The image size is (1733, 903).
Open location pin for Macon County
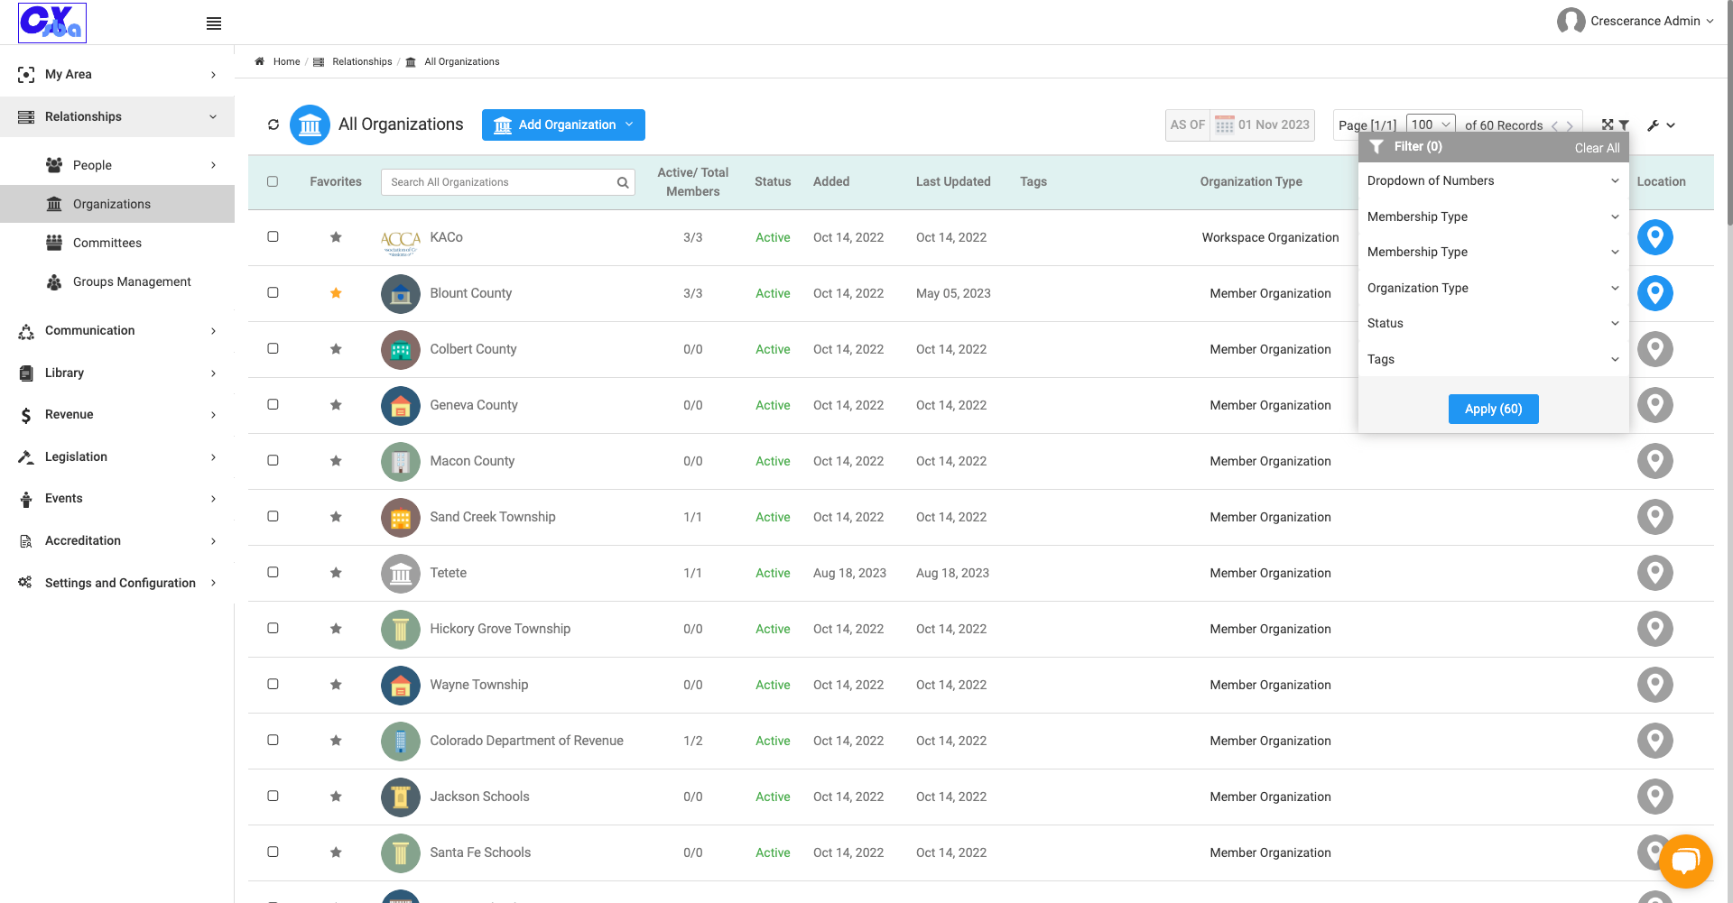(1655, 461)
